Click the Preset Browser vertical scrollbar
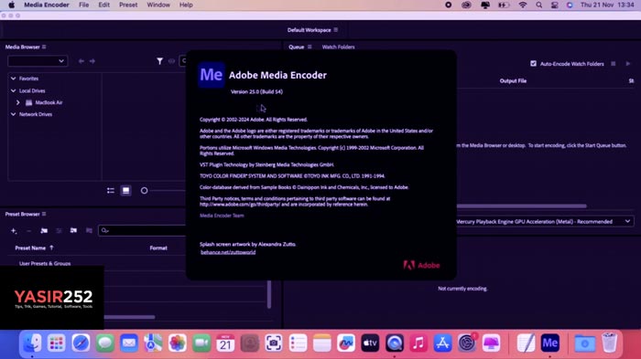The height and width of the screenshot is (359, 641). [x=269, y=294]
